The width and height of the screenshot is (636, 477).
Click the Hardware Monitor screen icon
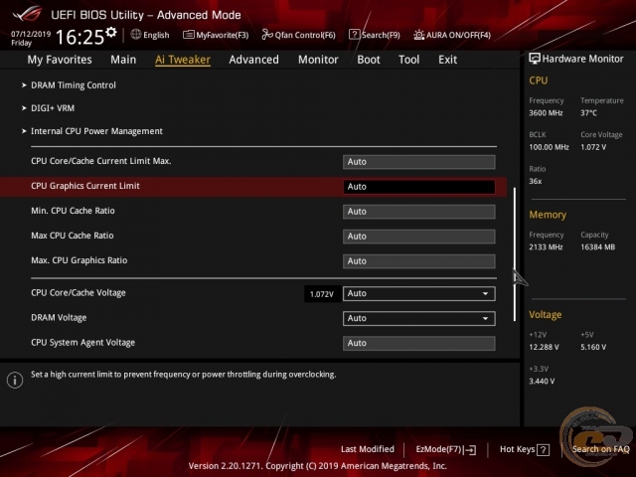coord(535,59)
